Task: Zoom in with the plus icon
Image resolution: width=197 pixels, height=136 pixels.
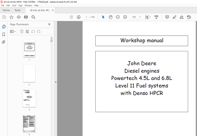Action: click(125, 17)
